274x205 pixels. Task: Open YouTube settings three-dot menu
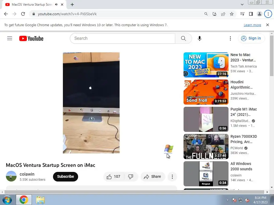pos(230,38)
